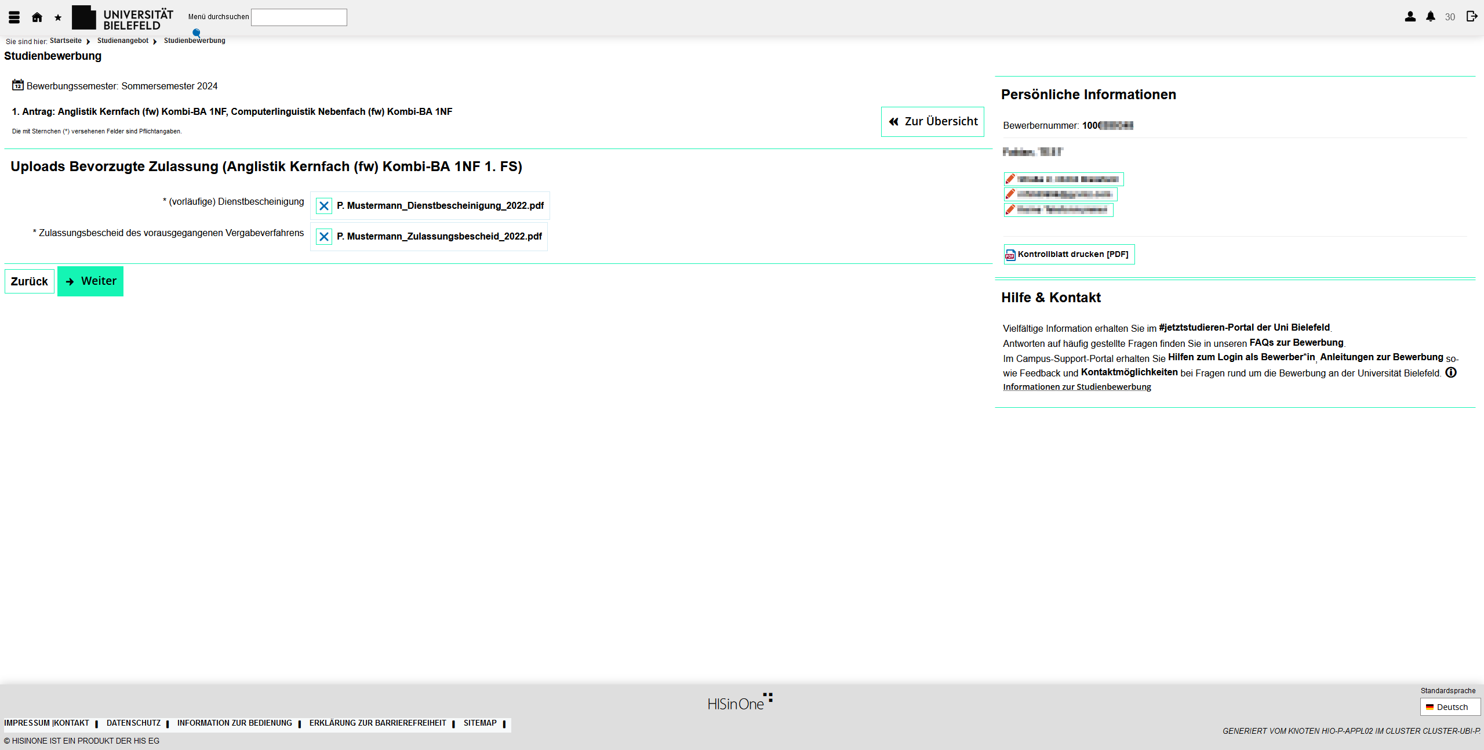The width and height of the screenshot is (1484, 750).
Task: Click Kontrollblatt drucken [PDF] button
Action: (x=1070, y=255)
